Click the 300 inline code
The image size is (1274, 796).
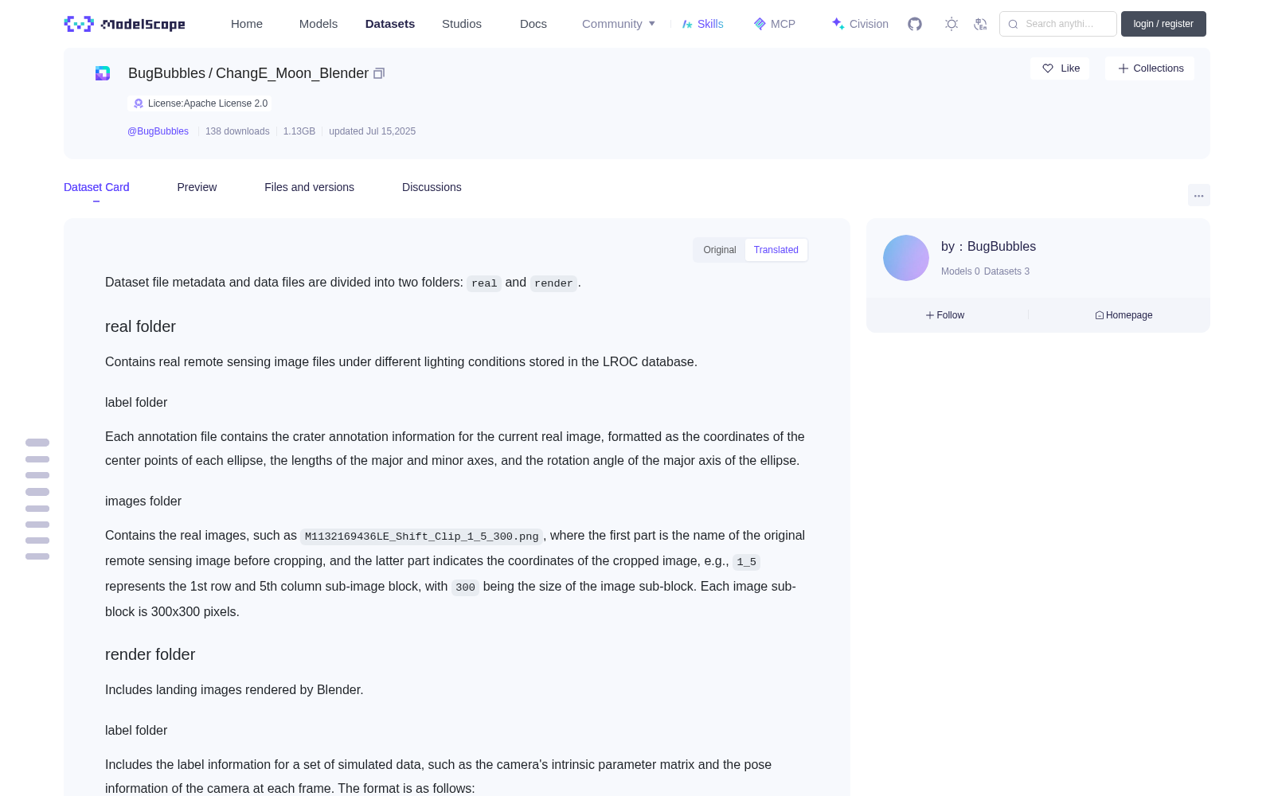coord(466,587)
